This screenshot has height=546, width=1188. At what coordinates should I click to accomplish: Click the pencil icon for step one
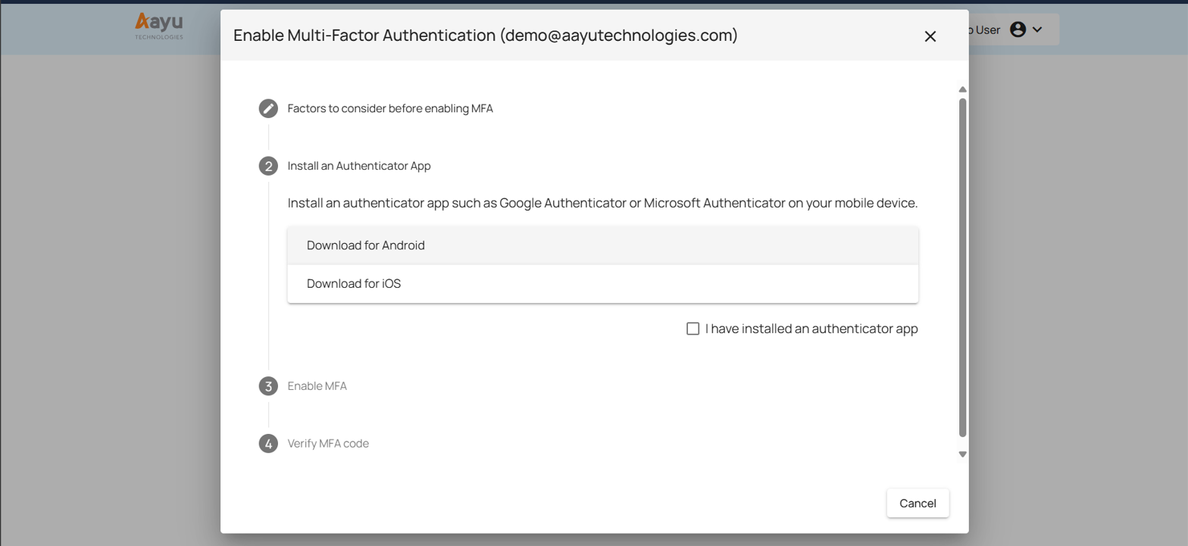point(268,108)
